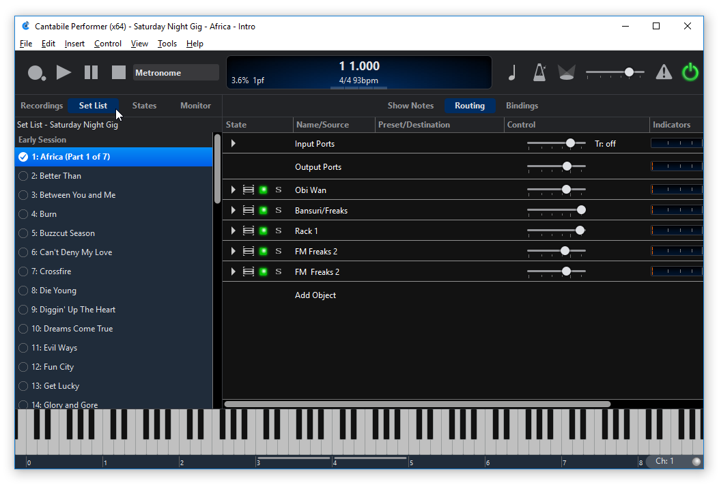Click the rack icon on the double-spaced FM Freaks 2 row
Image resolution: width=719 pixels, height=487 pixels.
tap(248, 271)
